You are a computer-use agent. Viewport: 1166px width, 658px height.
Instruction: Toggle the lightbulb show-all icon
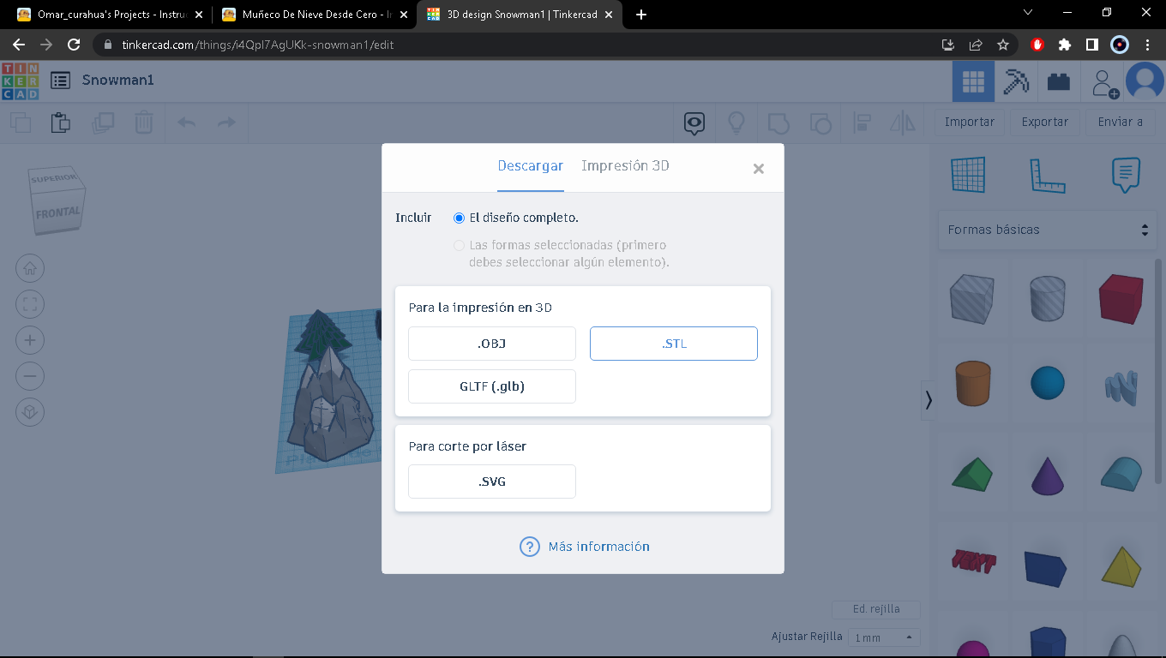click(x=736, y=123)
